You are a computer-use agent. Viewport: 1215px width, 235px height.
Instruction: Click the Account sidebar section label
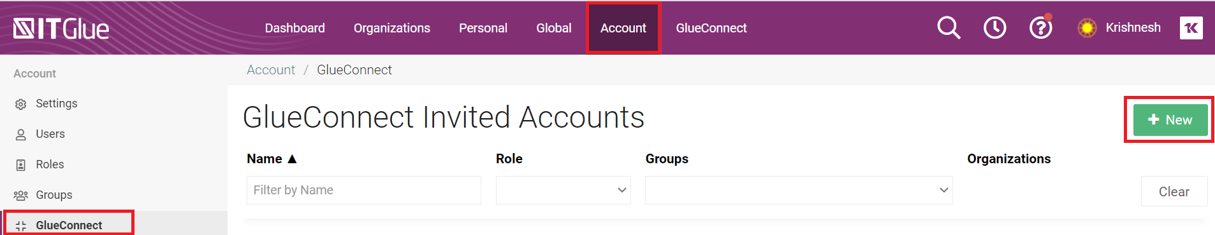click(35, 74)
